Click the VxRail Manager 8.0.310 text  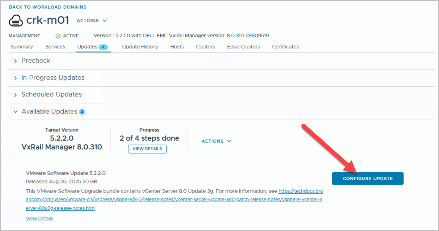pyautogui.click(x=62, y=147)
